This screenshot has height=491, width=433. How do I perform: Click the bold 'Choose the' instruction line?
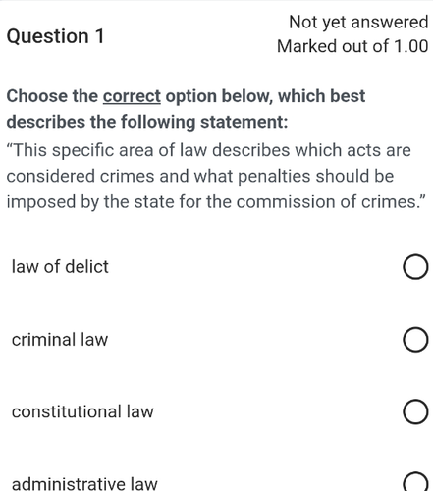pyautogui.click(x=186, y=96)
